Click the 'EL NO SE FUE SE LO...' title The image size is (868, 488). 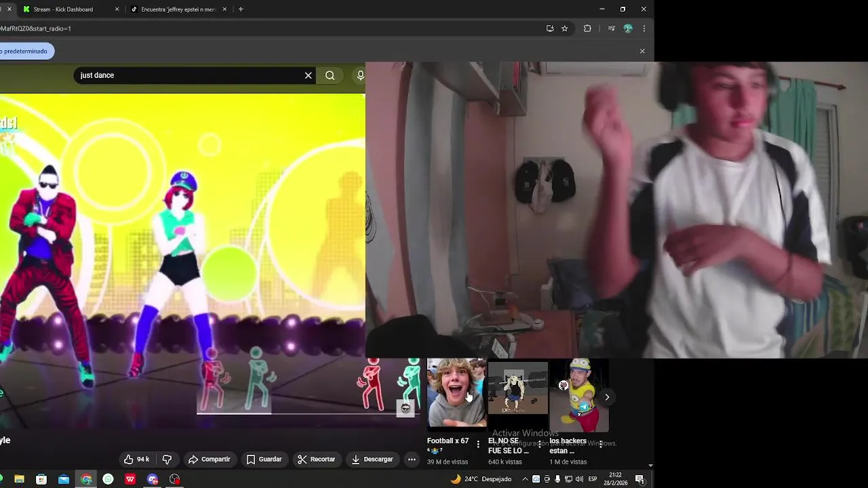508,445
